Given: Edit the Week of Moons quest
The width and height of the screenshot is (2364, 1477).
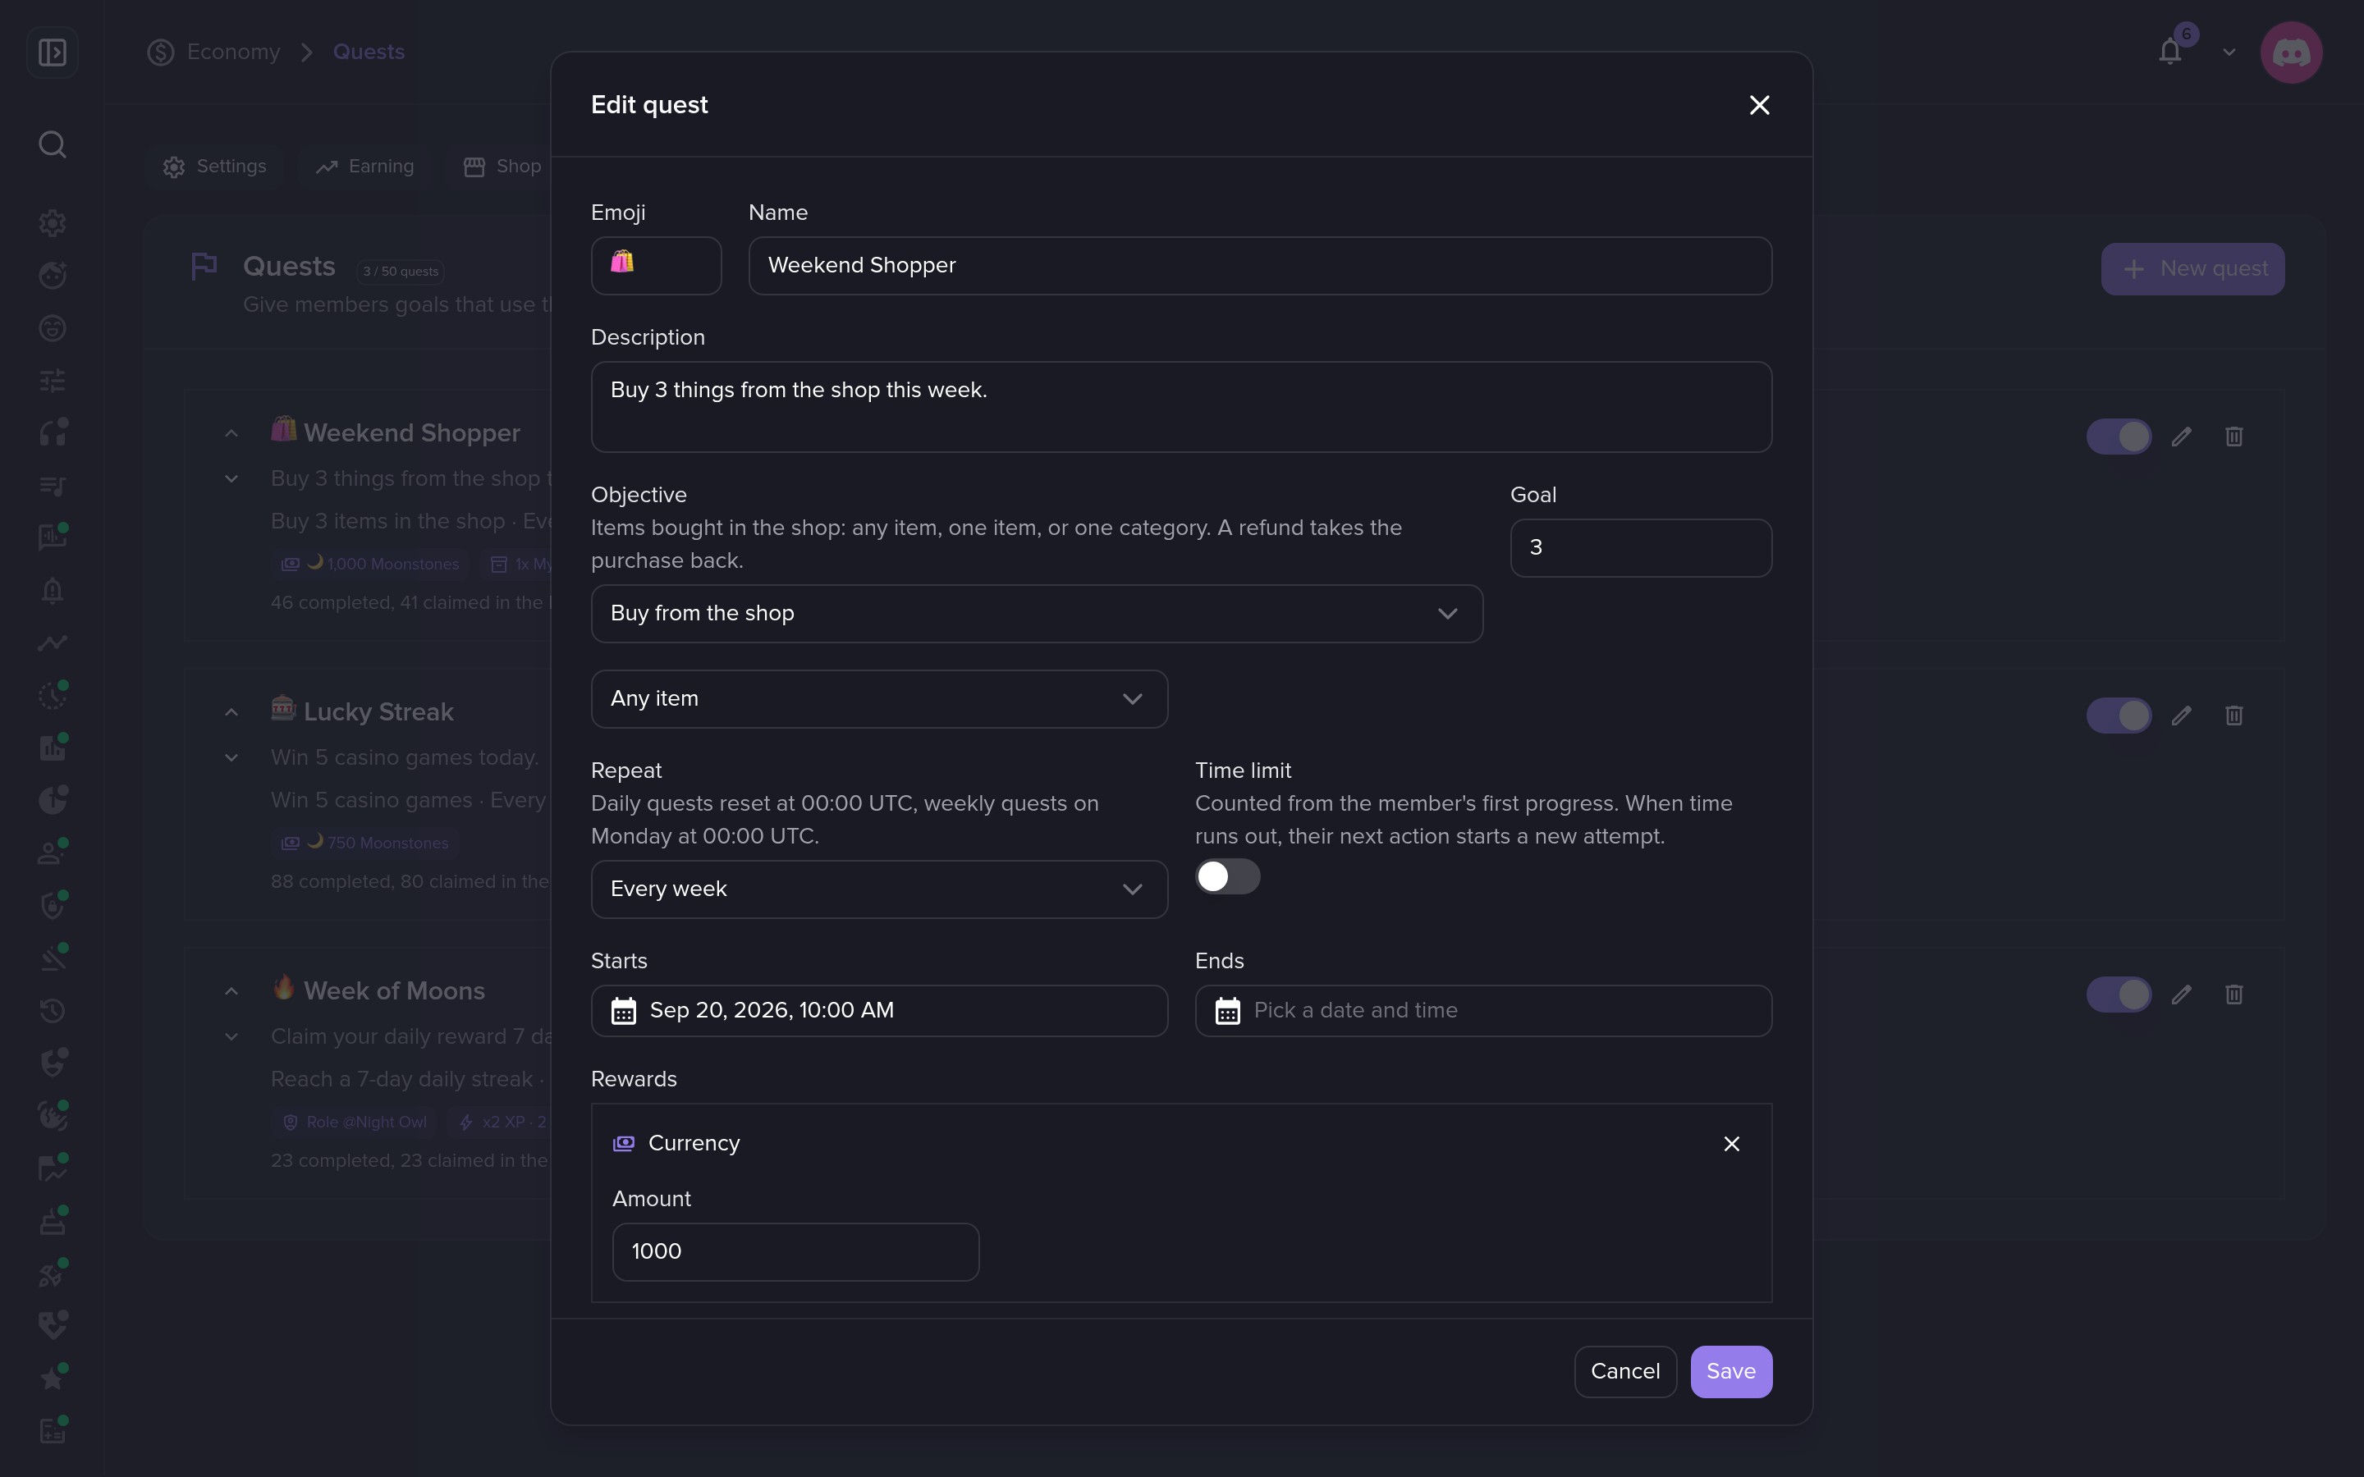Looking at the screenshot, I should 2181,995.
